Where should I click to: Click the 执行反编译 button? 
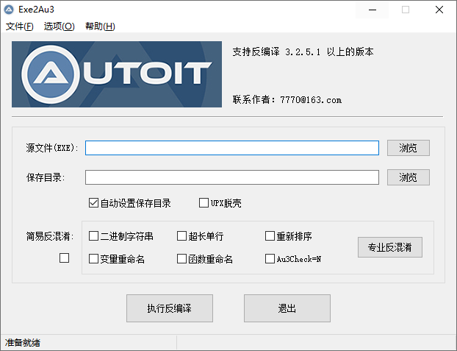[170, 308]
